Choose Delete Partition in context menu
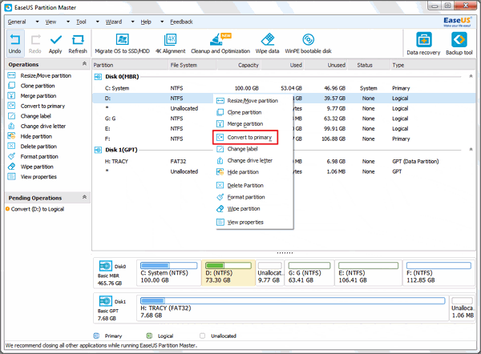481x354 pixels. point(240,186)
